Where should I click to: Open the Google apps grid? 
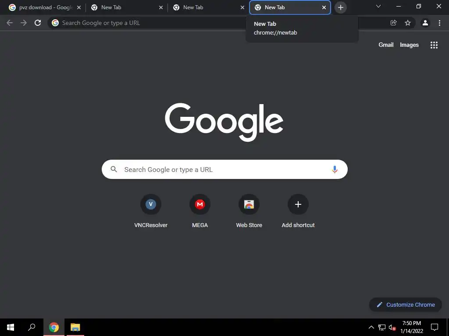tap(434, 45)
